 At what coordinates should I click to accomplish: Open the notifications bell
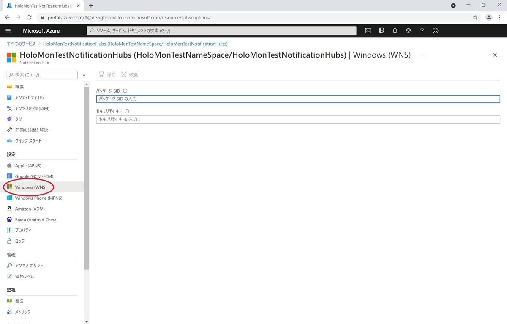(x=395, y=30)
